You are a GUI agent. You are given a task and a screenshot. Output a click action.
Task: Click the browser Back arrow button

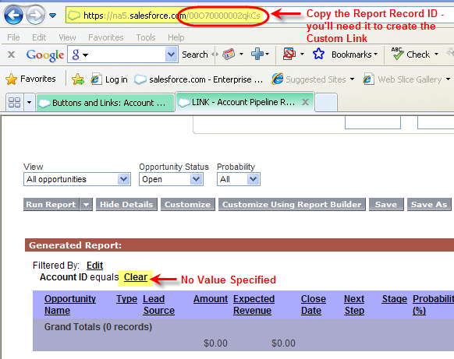13,15
